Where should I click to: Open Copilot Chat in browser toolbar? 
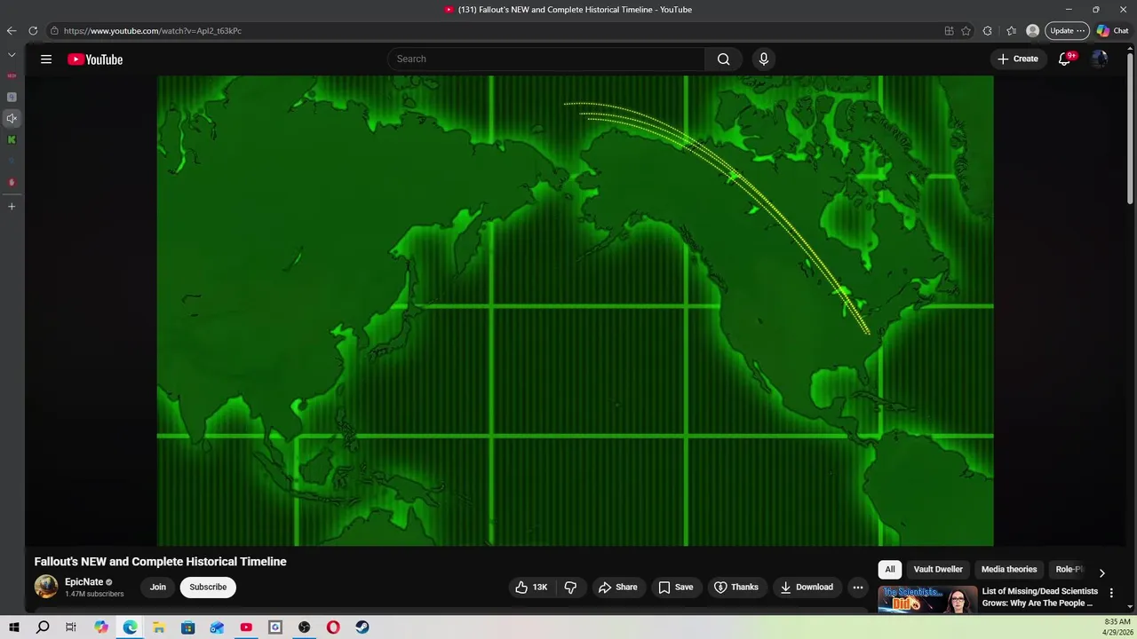point(1112,31)
